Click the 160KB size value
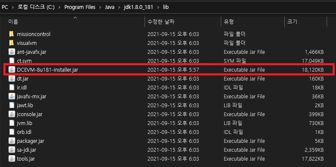The image size is (336, 167). coord(317,79)
